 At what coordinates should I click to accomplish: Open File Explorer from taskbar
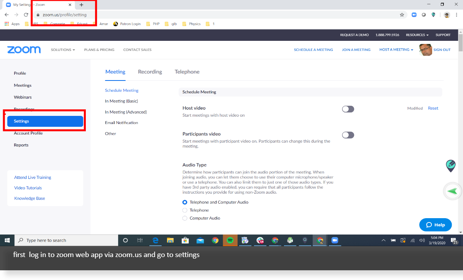tap(170, 240)
